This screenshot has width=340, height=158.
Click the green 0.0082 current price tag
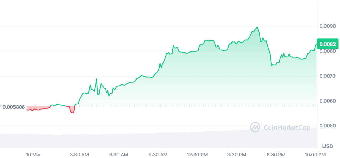[x=326, y=44]
